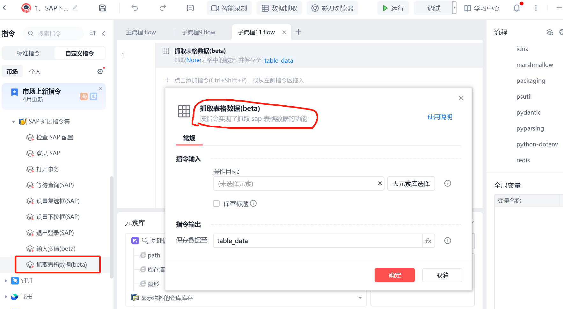Enable the 保存标题 checkbox
This screenshot has width=563, height=309.
(x=216, y=204)
